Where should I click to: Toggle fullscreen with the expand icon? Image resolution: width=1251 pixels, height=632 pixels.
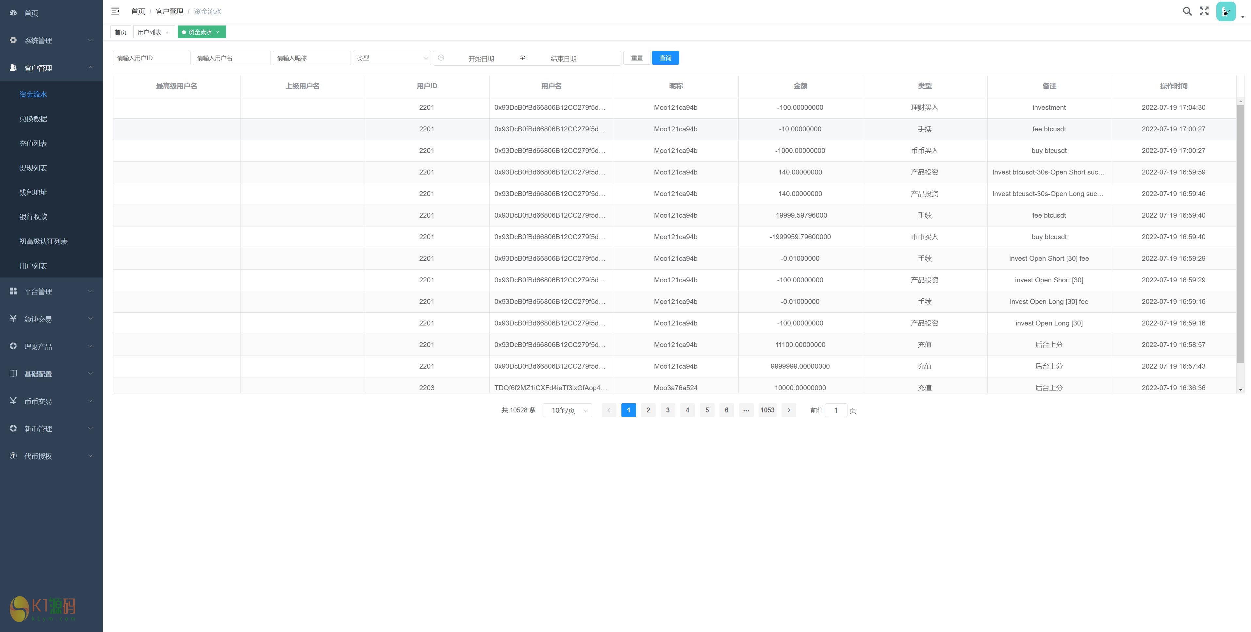click(x=1204, y=11)
